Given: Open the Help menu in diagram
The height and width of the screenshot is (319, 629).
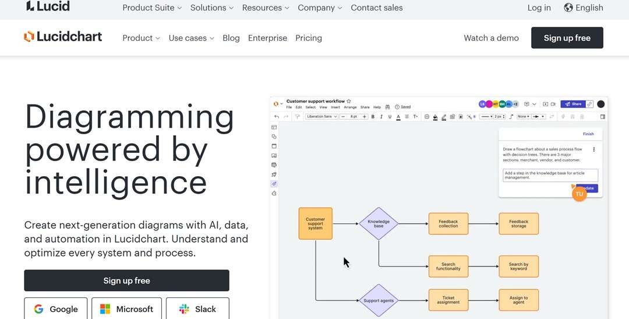Looking at the screenshot, I should click(x=377, y=107).
